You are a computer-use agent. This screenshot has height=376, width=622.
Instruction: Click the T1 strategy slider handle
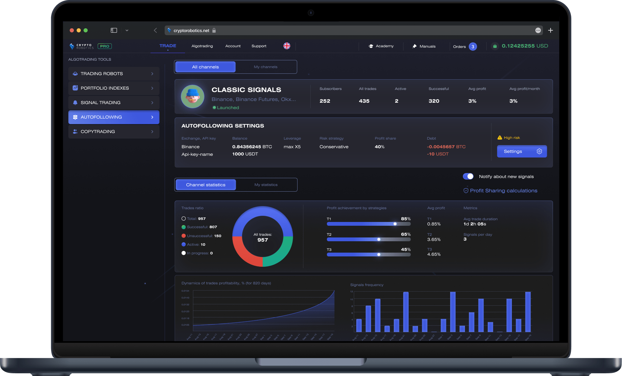coord(395,224)
